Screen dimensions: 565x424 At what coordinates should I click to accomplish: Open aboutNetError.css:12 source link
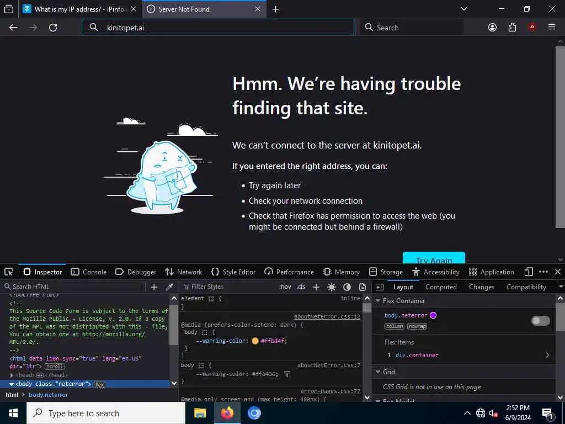point(327,316)
